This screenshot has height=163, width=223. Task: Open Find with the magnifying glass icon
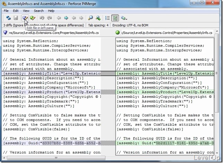[x=90, y=18]
